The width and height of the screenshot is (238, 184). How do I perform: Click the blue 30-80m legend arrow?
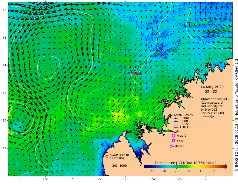(x=176, y=121)
